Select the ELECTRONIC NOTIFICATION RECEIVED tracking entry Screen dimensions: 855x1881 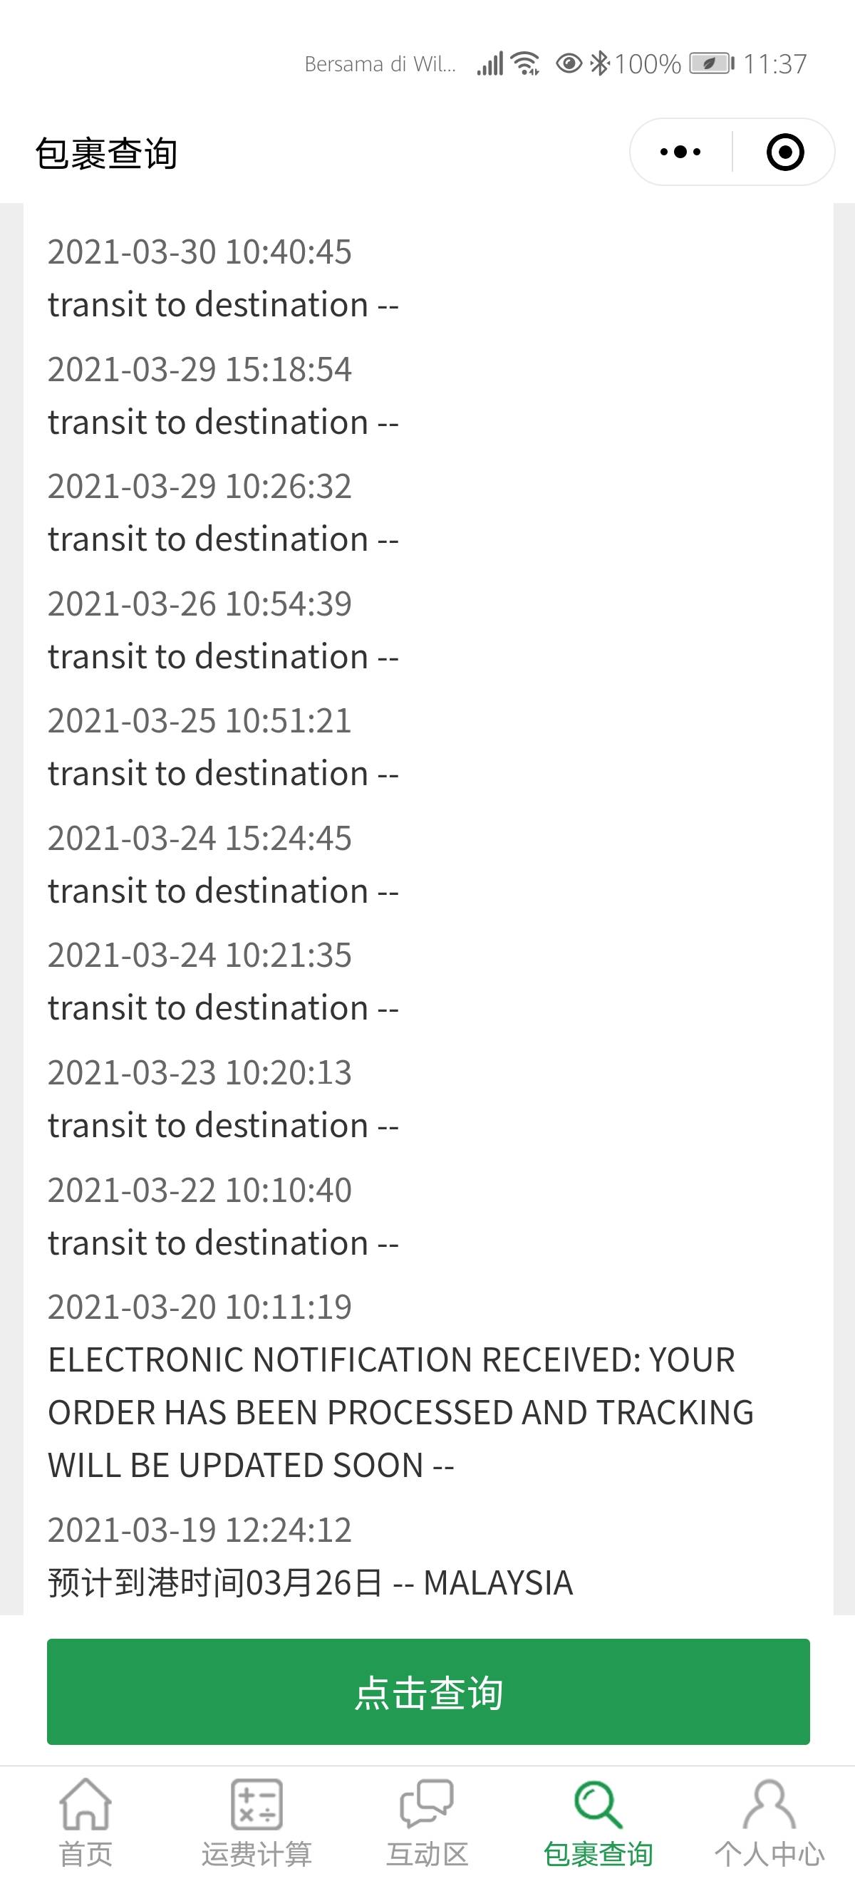[428, 1386]
